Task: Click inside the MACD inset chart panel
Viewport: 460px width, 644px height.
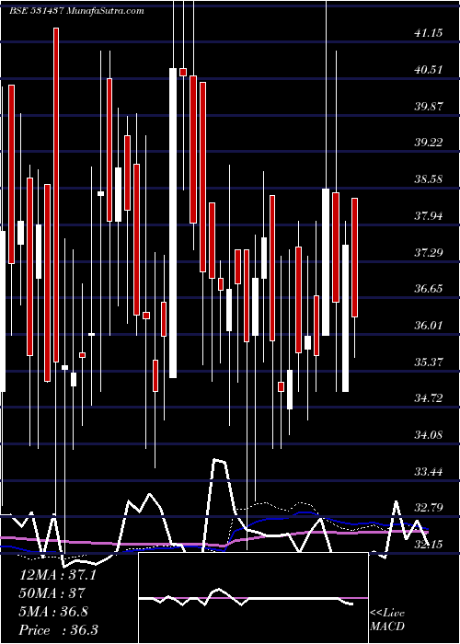Action: click(253, 598)
